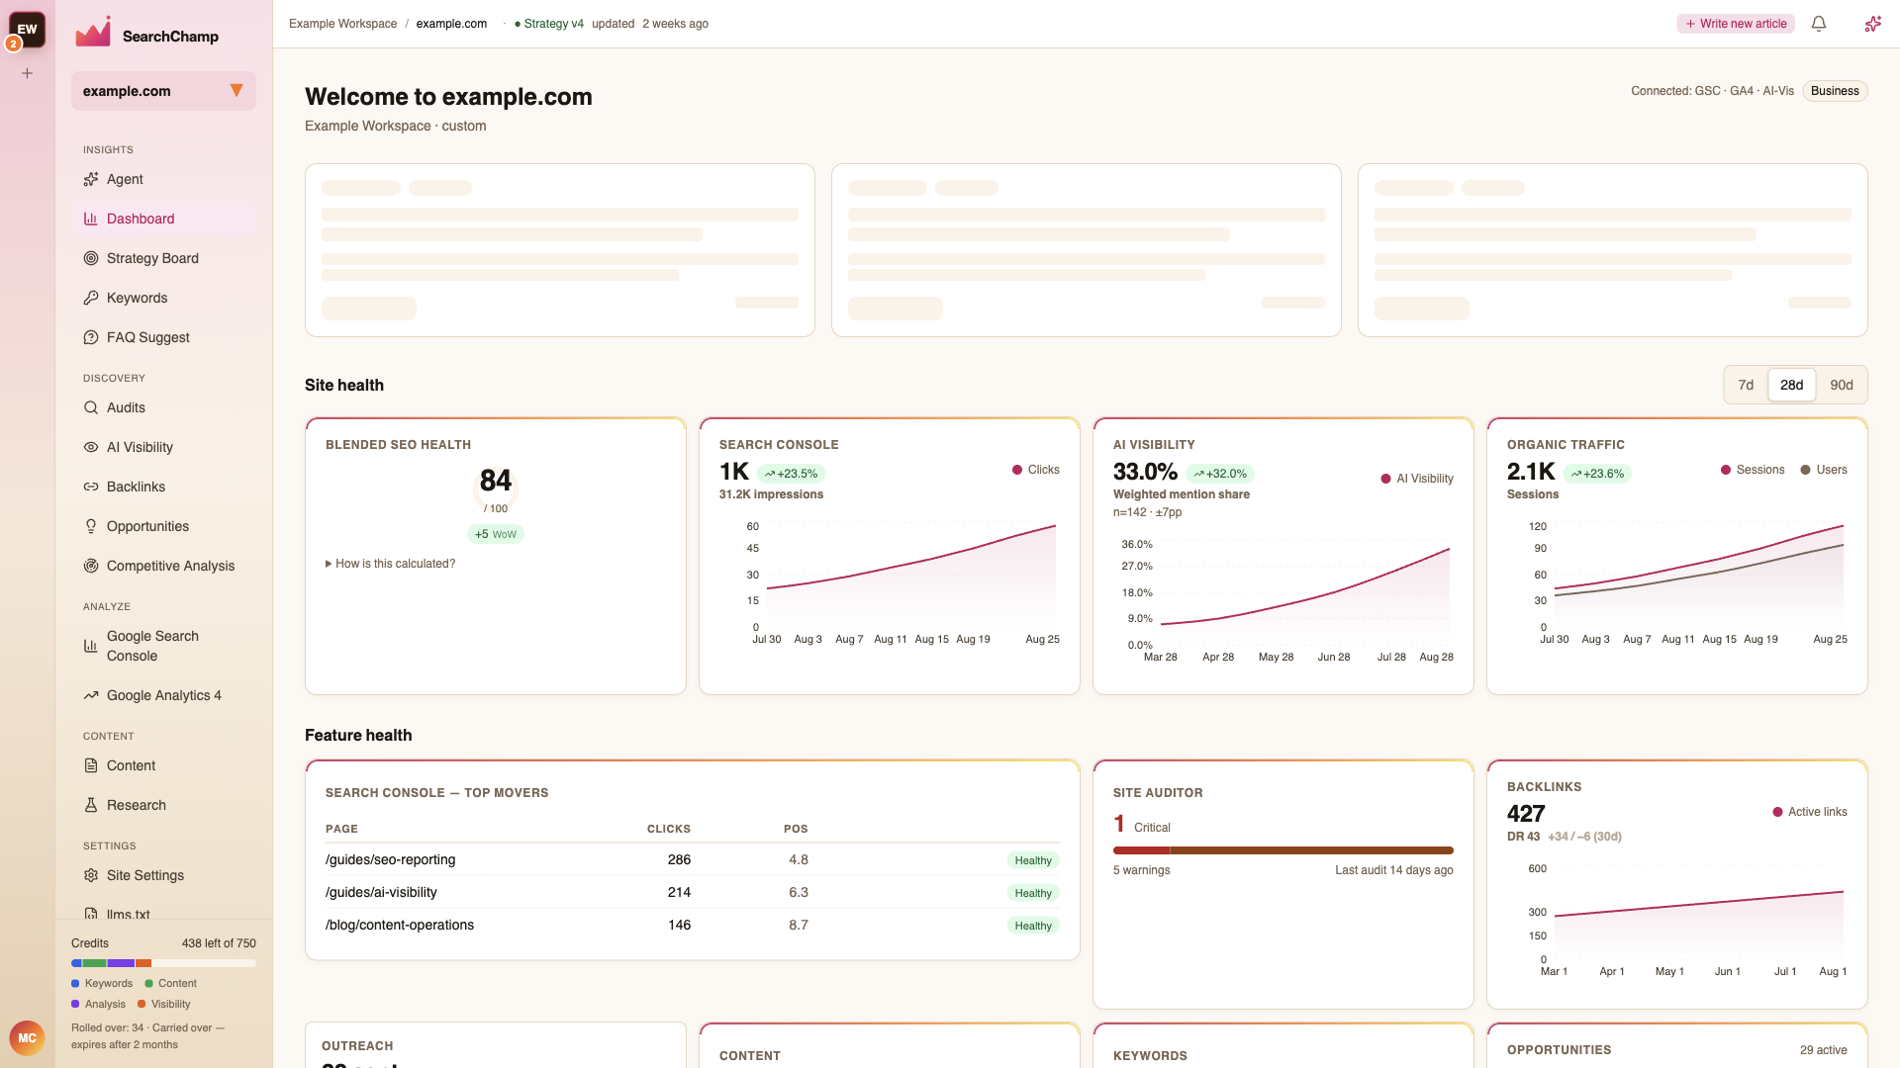Image resolution: width=1900 pixels, height=1068 pixels.
Task: Click the Dashboard bar-chart icon
Action: point(91,219)
